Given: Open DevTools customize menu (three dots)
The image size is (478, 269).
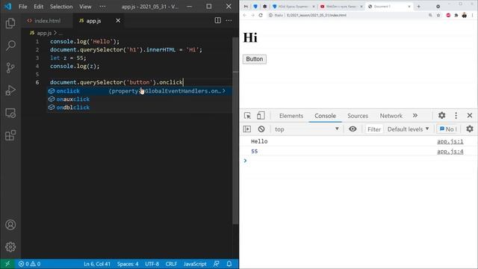Looking at the screenshot, I should pyautogui.click(x=456, y=115).
